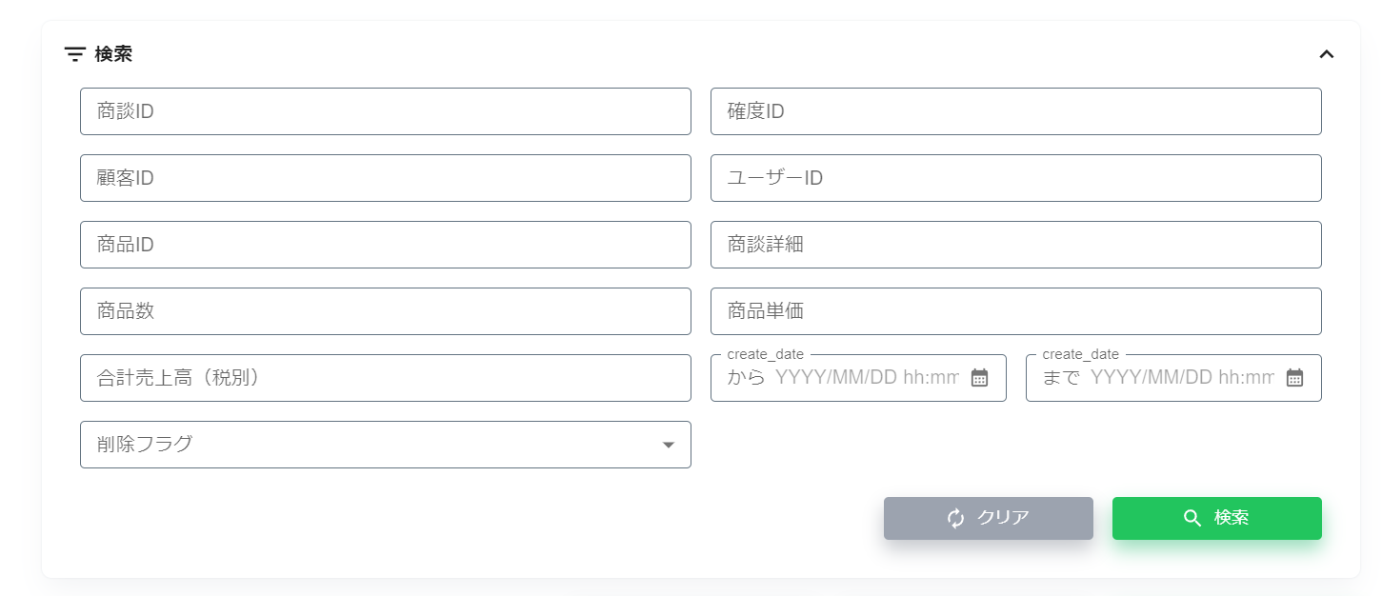Focus the 商談ID input field
Viewport: 1382px width, 596px height.
click(x=386, y=111)
